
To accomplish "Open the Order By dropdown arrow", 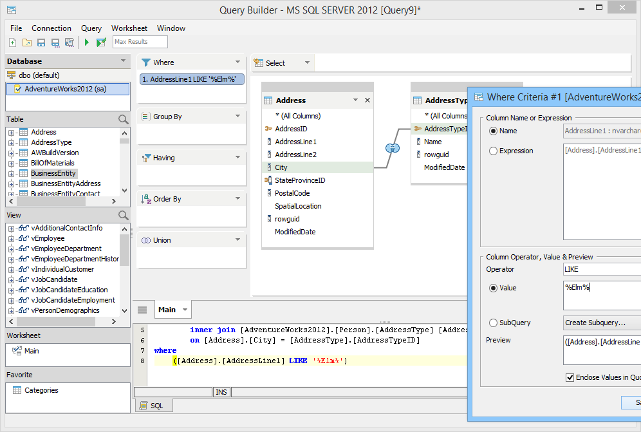I will pos(237,198).
